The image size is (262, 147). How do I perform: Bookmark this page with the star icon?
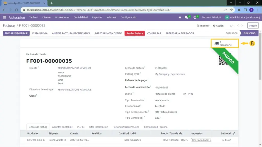[x=231, y=10]
